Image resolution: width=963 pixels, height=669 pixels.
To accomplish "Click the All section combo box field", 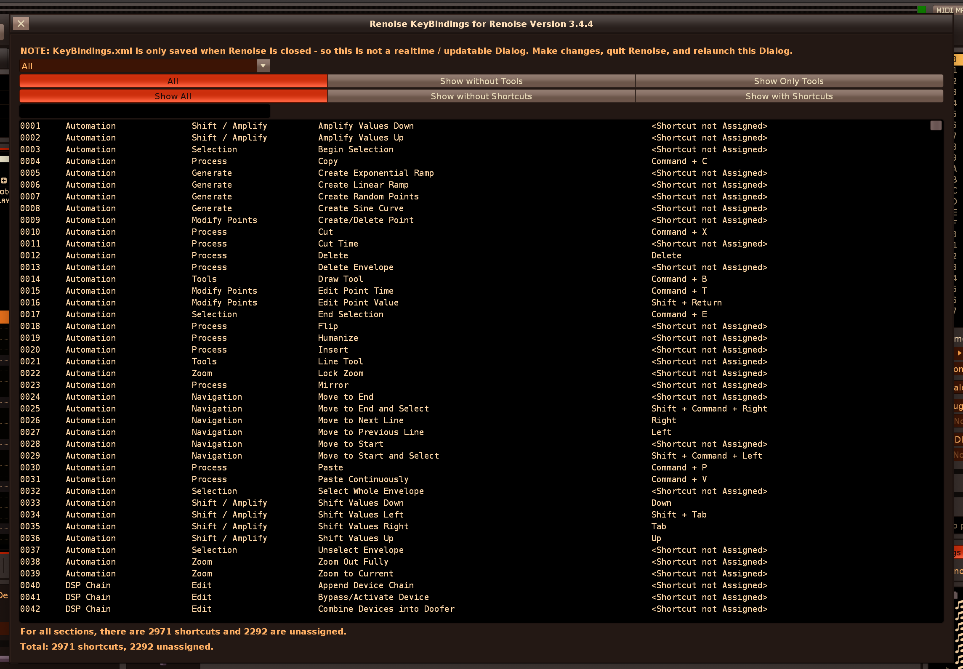I will pos(139,66).
